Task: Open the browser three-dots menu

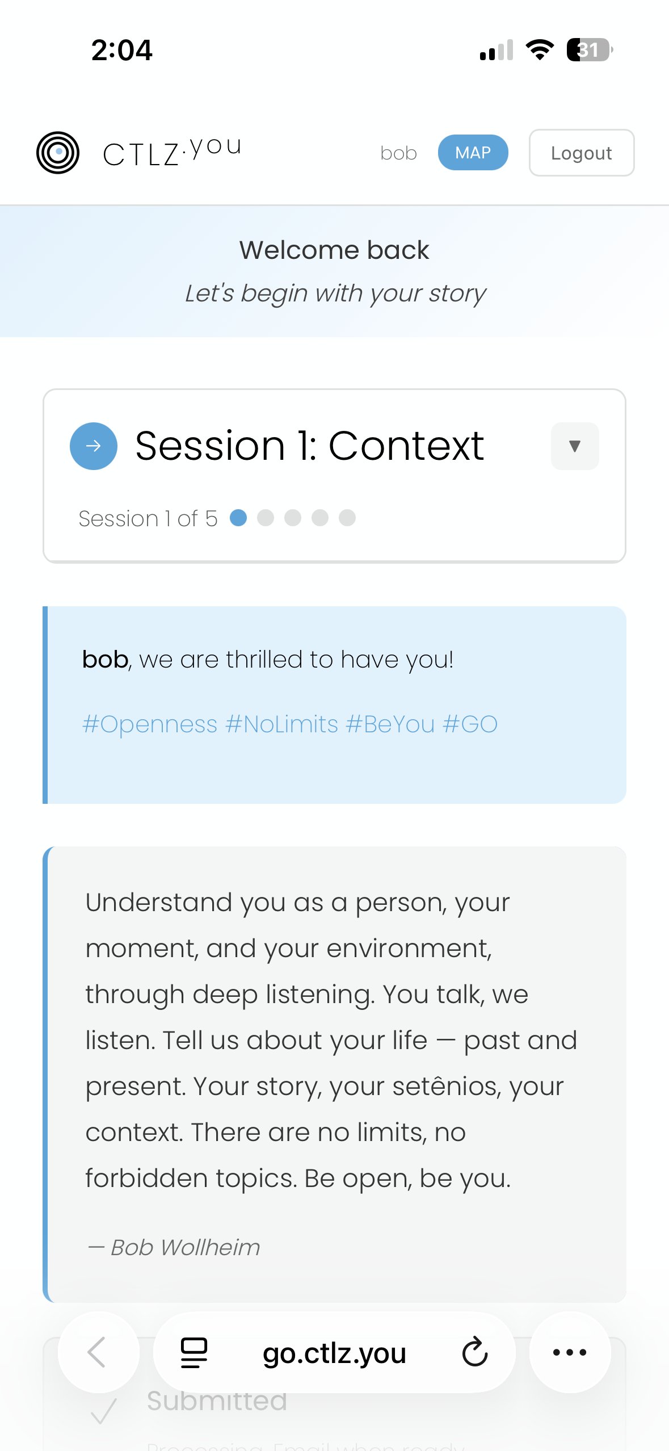Action: 570,1352
